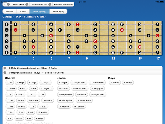The height and width of the screenshot is (124, 165).
Task: Tap the red C note on B string first fret
Action: coord(15,30)
